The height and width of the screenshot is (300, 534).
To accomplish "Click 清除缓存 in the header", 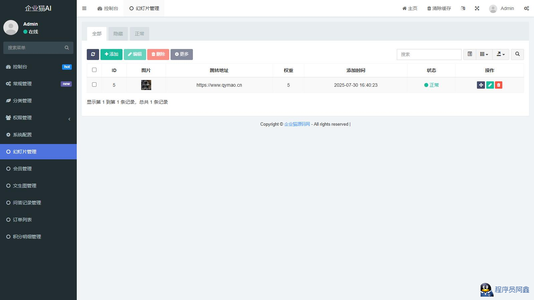I will pos(439,8).
